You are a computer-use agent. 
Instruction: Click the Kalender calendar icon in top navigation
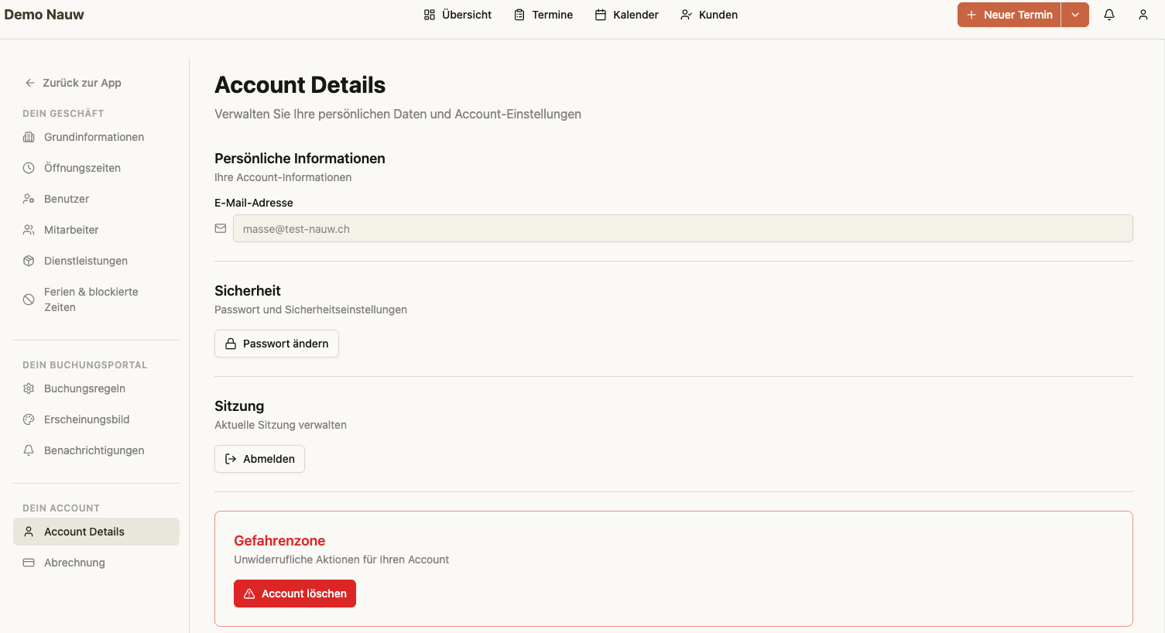(601, 15)
